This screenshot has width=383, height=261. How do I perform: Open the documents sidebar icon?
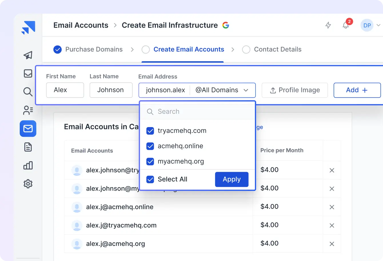click(x=28, y=147)
